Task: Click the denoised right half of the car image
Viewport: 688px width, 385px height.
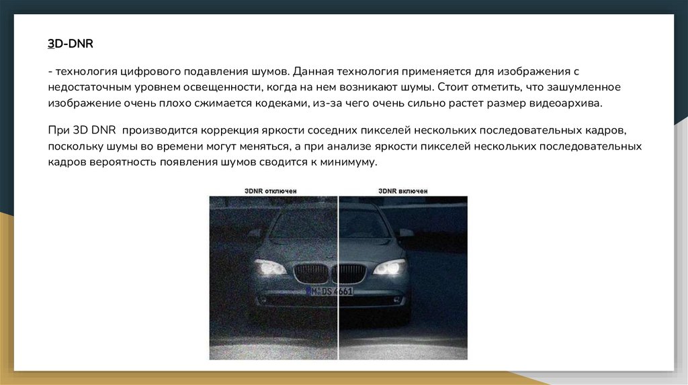Action: pos(403,278)
